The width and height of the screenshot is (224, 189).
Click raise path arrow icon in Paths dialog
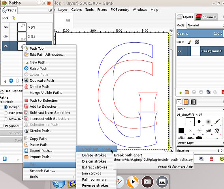click(11, 81)
